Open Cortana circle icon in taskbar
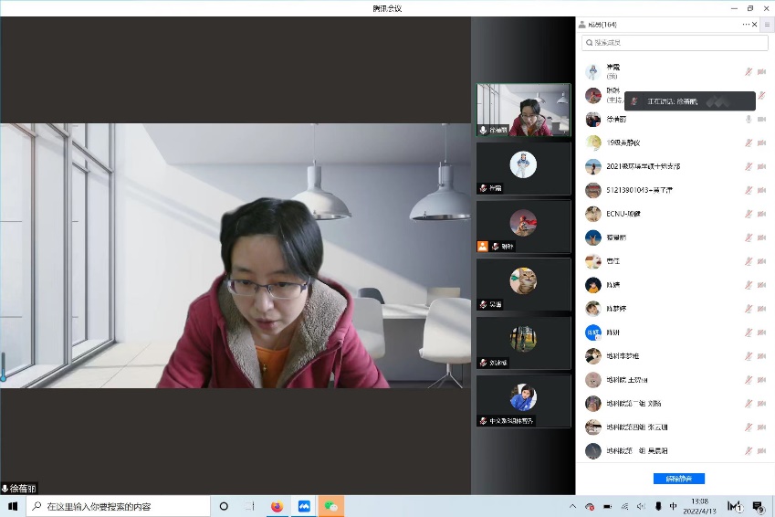 (x=224, y=506)
